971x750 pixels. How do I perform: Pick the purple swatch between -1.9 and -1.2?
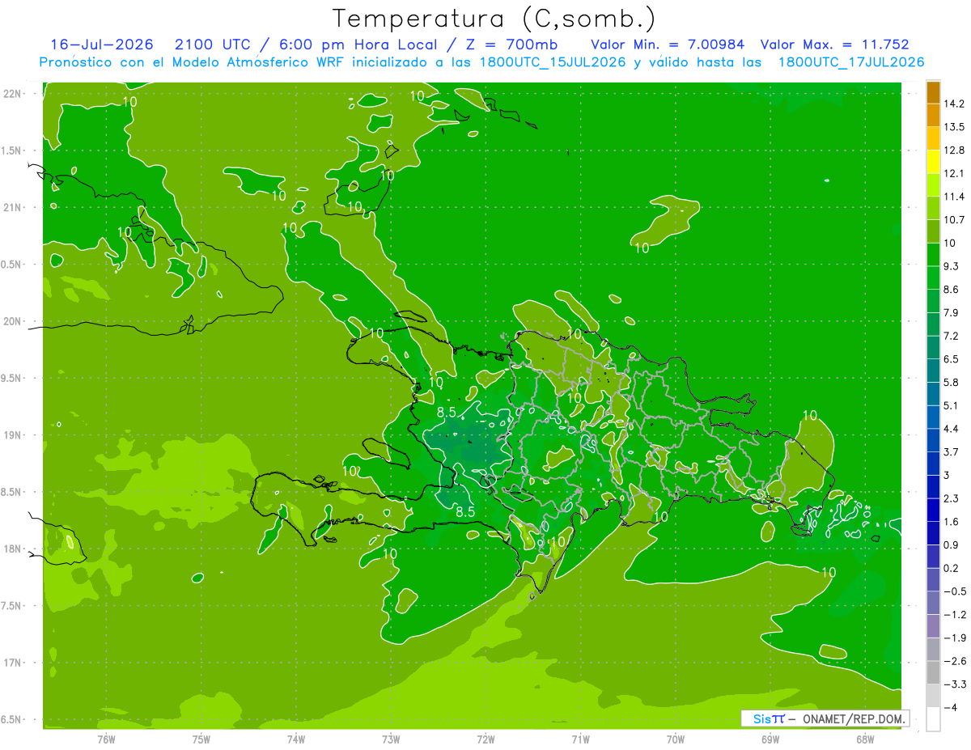933,626
